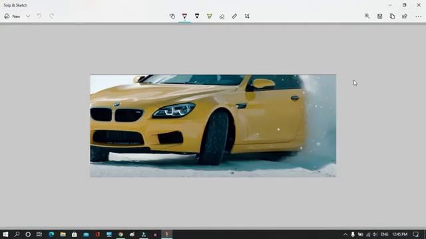426x239 pixels.
Task: Switch the ENG input language
Action: 385,234
